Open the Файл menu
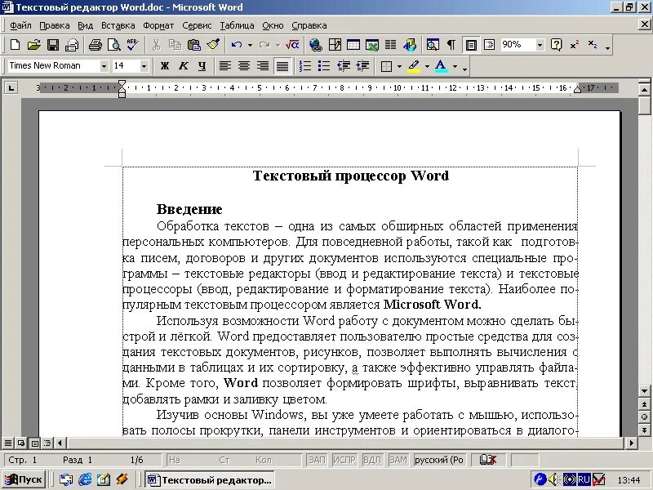Viewport: 653px width, 490px height. coord(20,25)
